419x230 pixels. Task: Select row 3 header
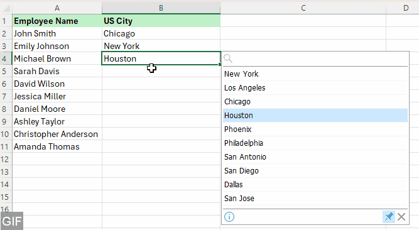coord(6,46)
